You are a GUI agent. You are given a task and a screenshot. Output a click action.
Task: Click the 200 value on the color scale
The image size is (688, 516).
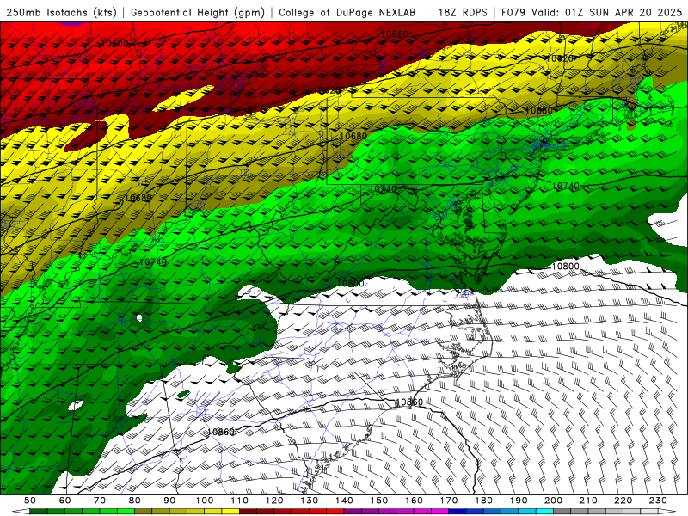tap(553, 501)
